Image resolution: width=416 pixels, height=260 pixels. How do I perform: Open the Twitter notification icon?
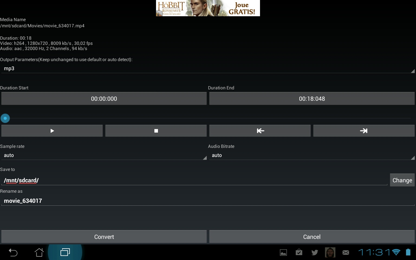pyautogui.click(x=315, y=253)
